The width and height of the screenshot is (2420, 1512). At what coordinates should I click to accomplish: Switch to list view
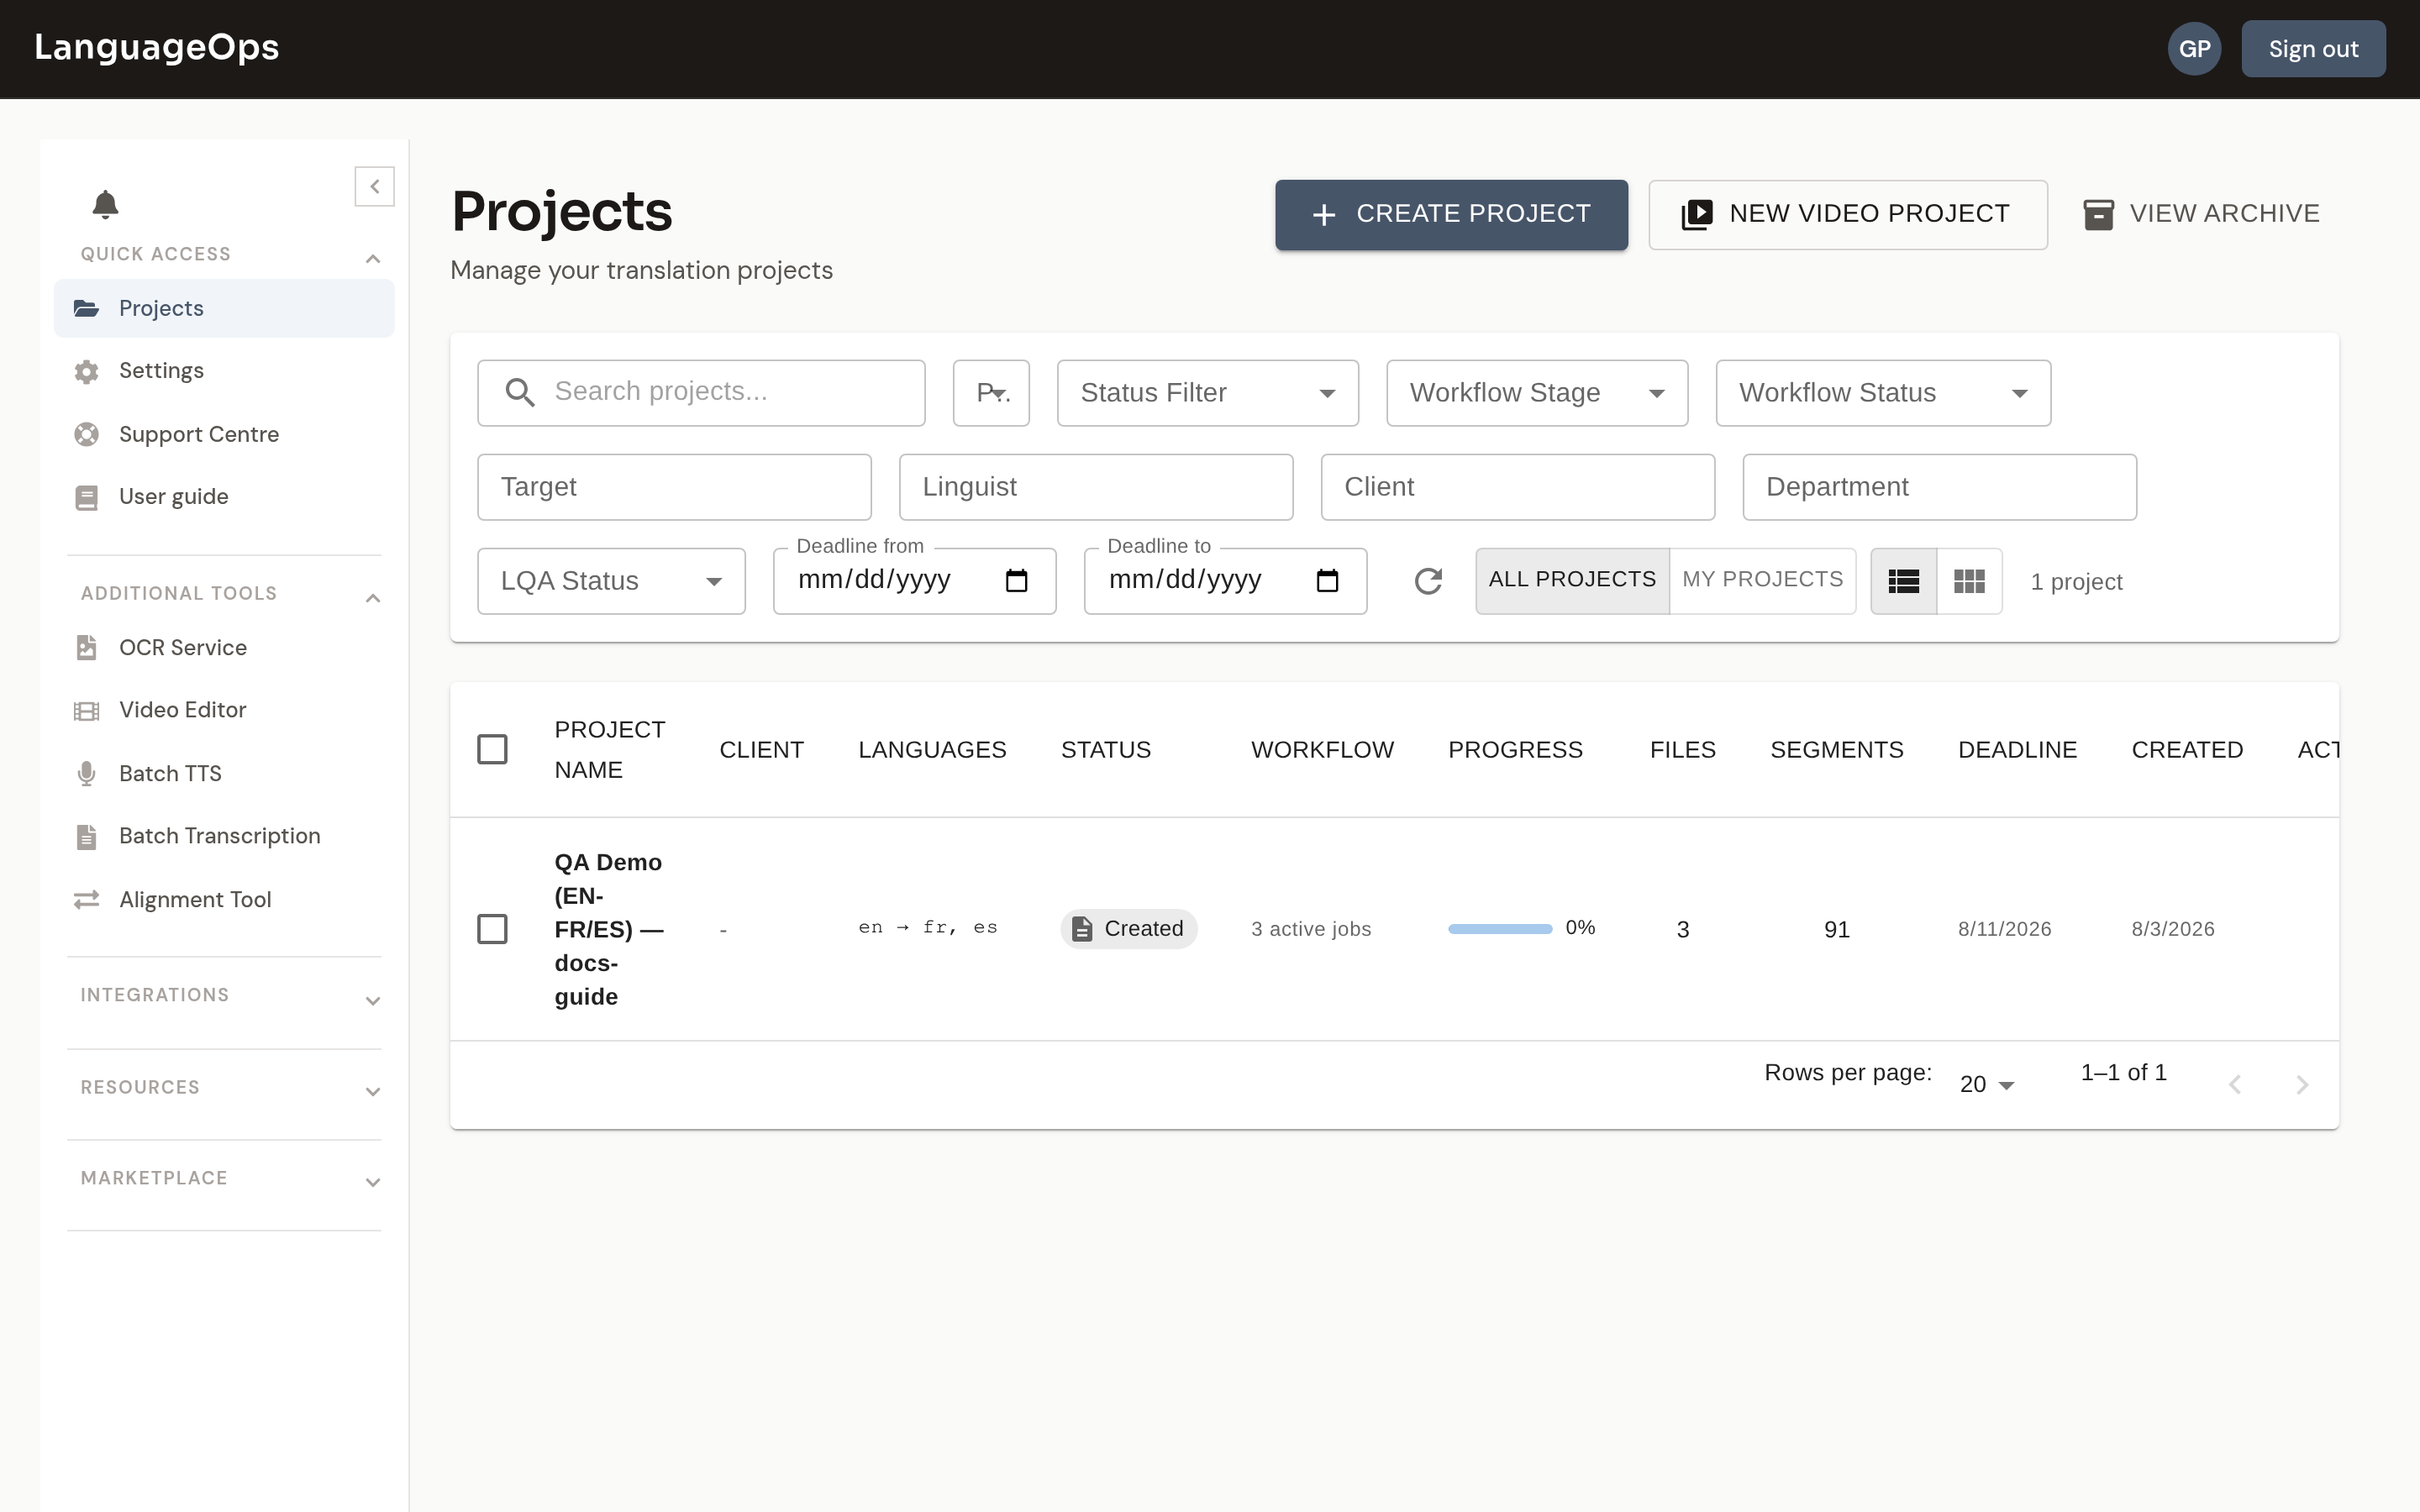pos(1903,581)
